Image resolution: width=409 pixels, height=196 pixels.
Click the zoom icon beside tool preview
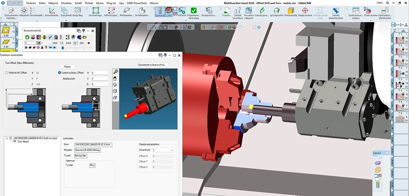point(116,72)
